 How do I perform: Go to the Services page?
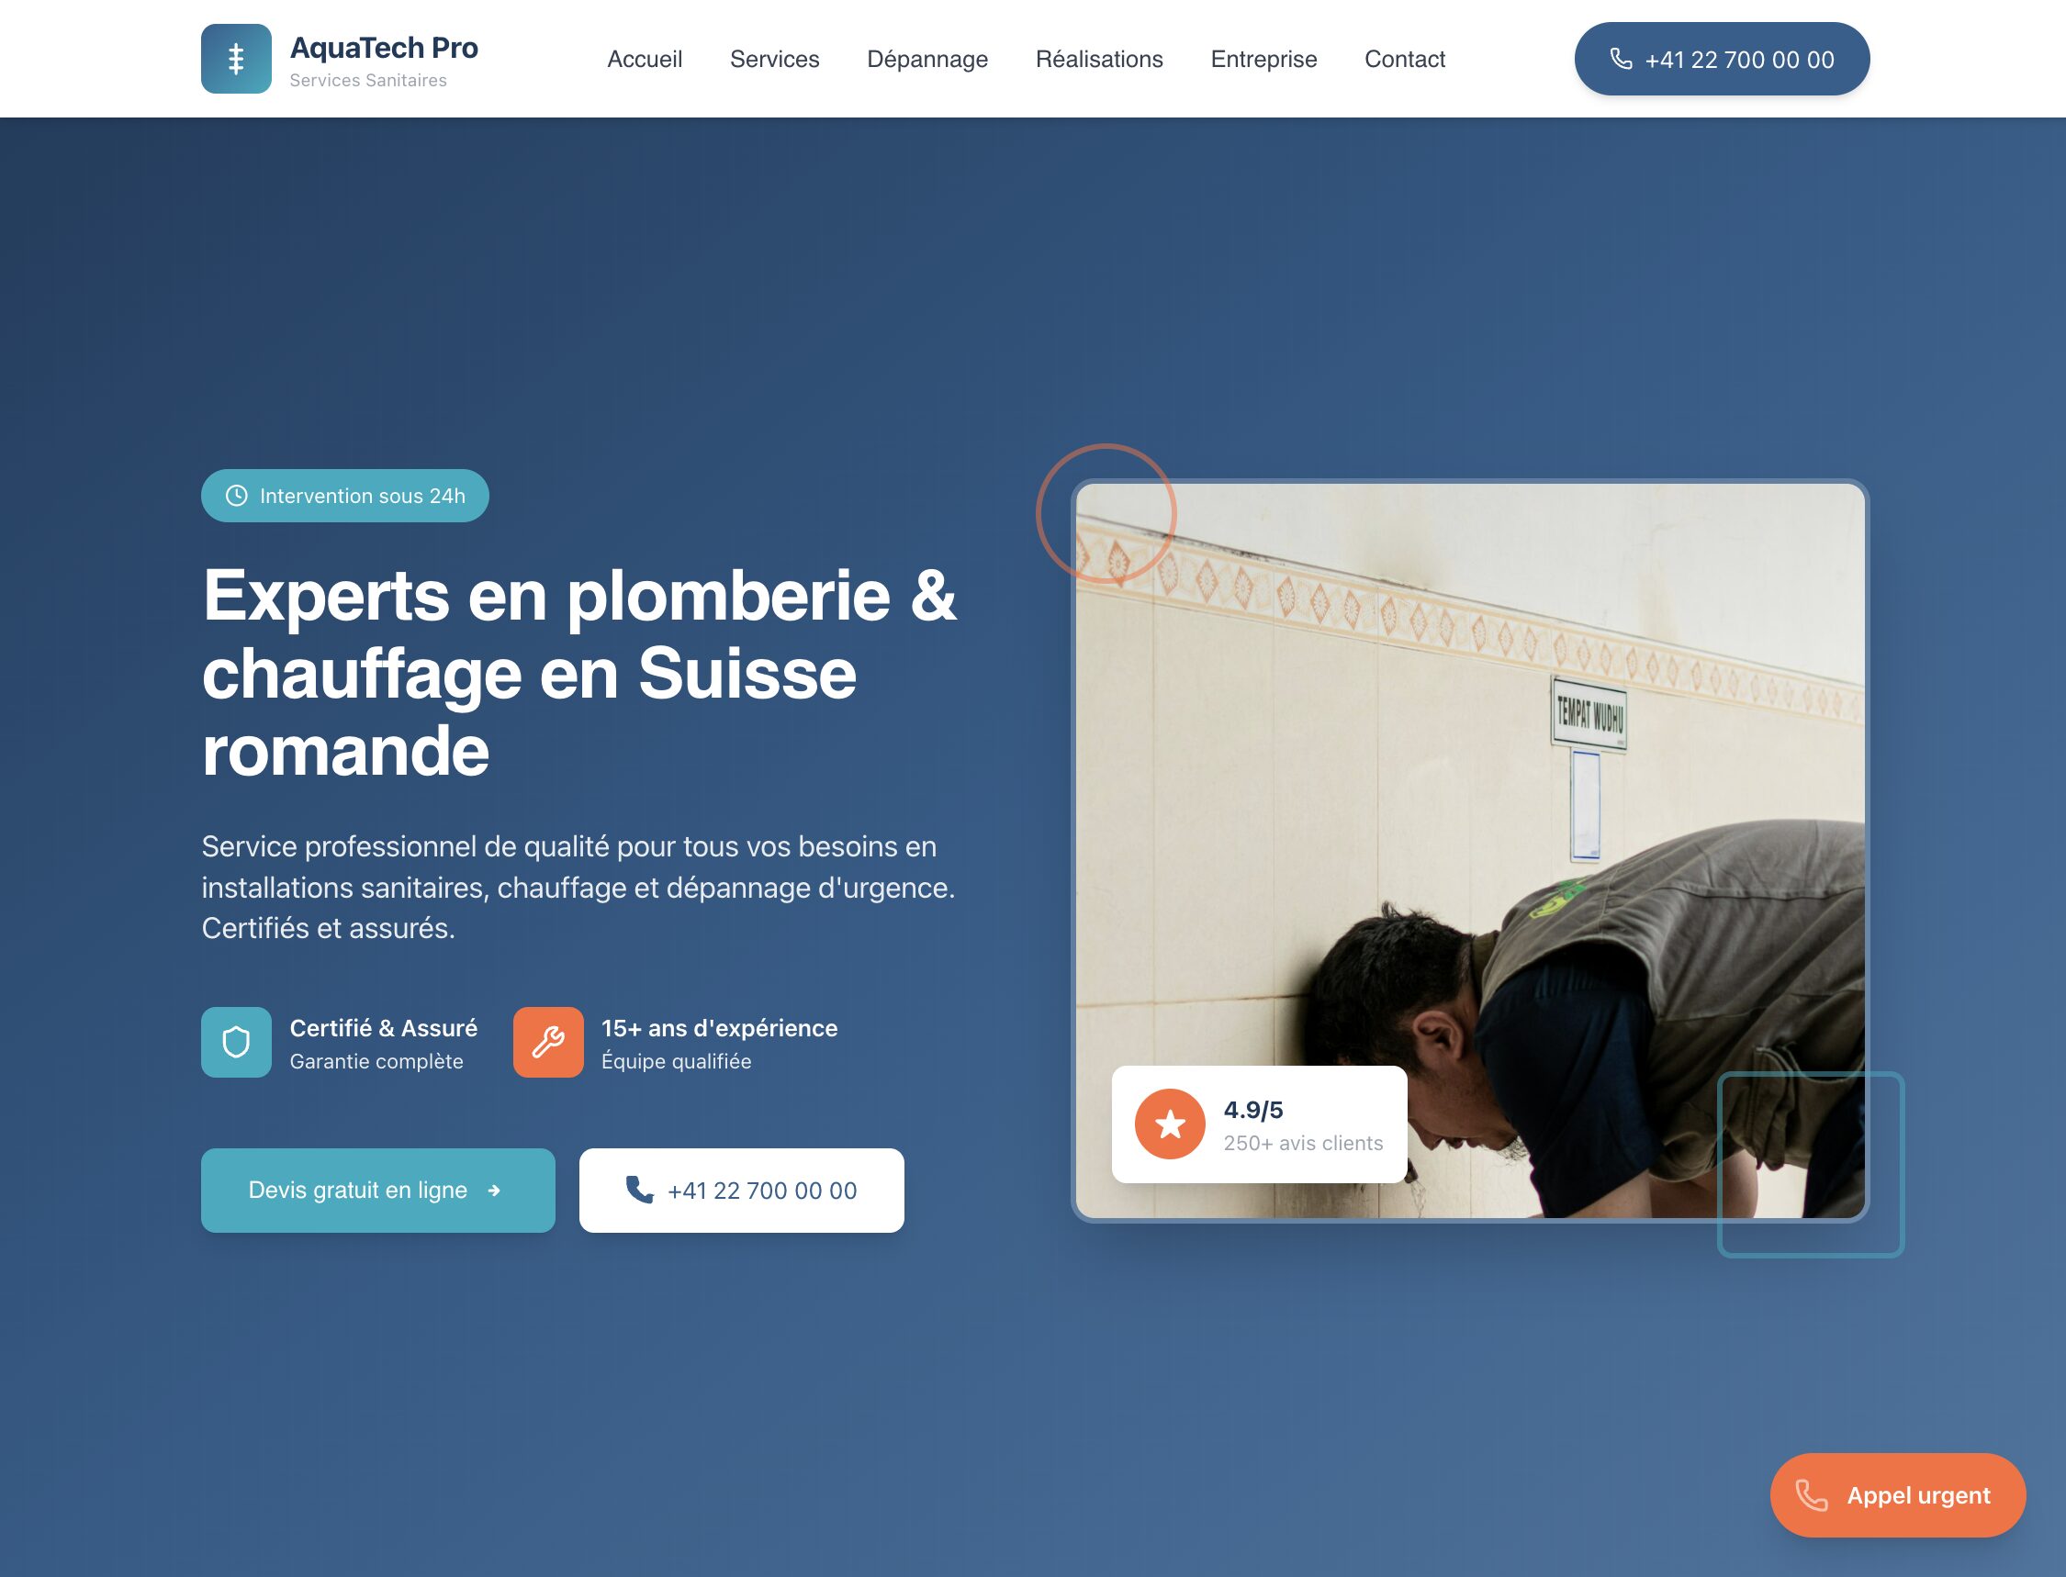[x=775, y=59]
